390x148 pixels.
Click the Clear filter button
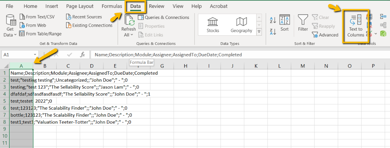321,17
